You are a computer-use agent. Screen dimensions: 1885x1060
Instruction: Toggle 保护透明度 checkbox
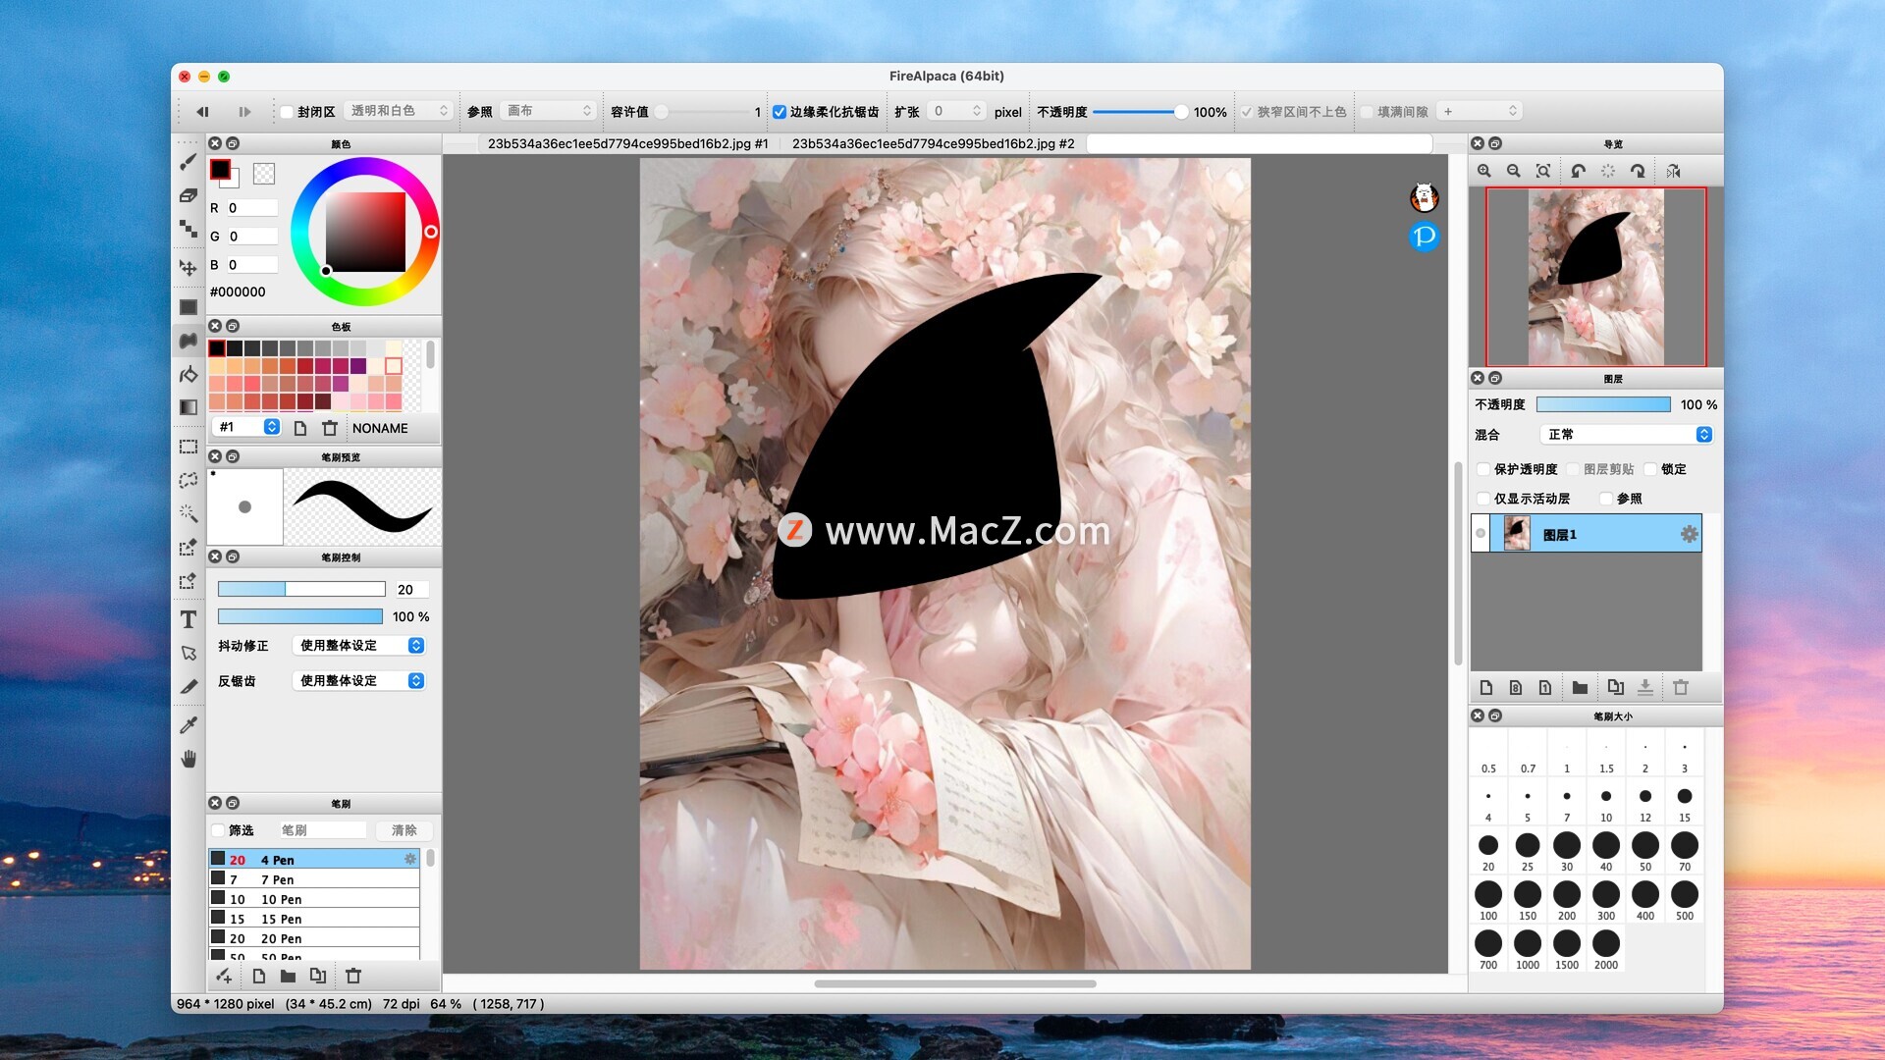click(1483, 469)
